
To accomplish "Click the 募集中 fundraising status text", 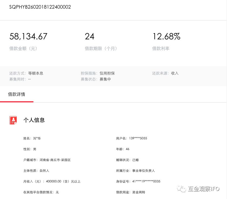I will click(105, 79).
